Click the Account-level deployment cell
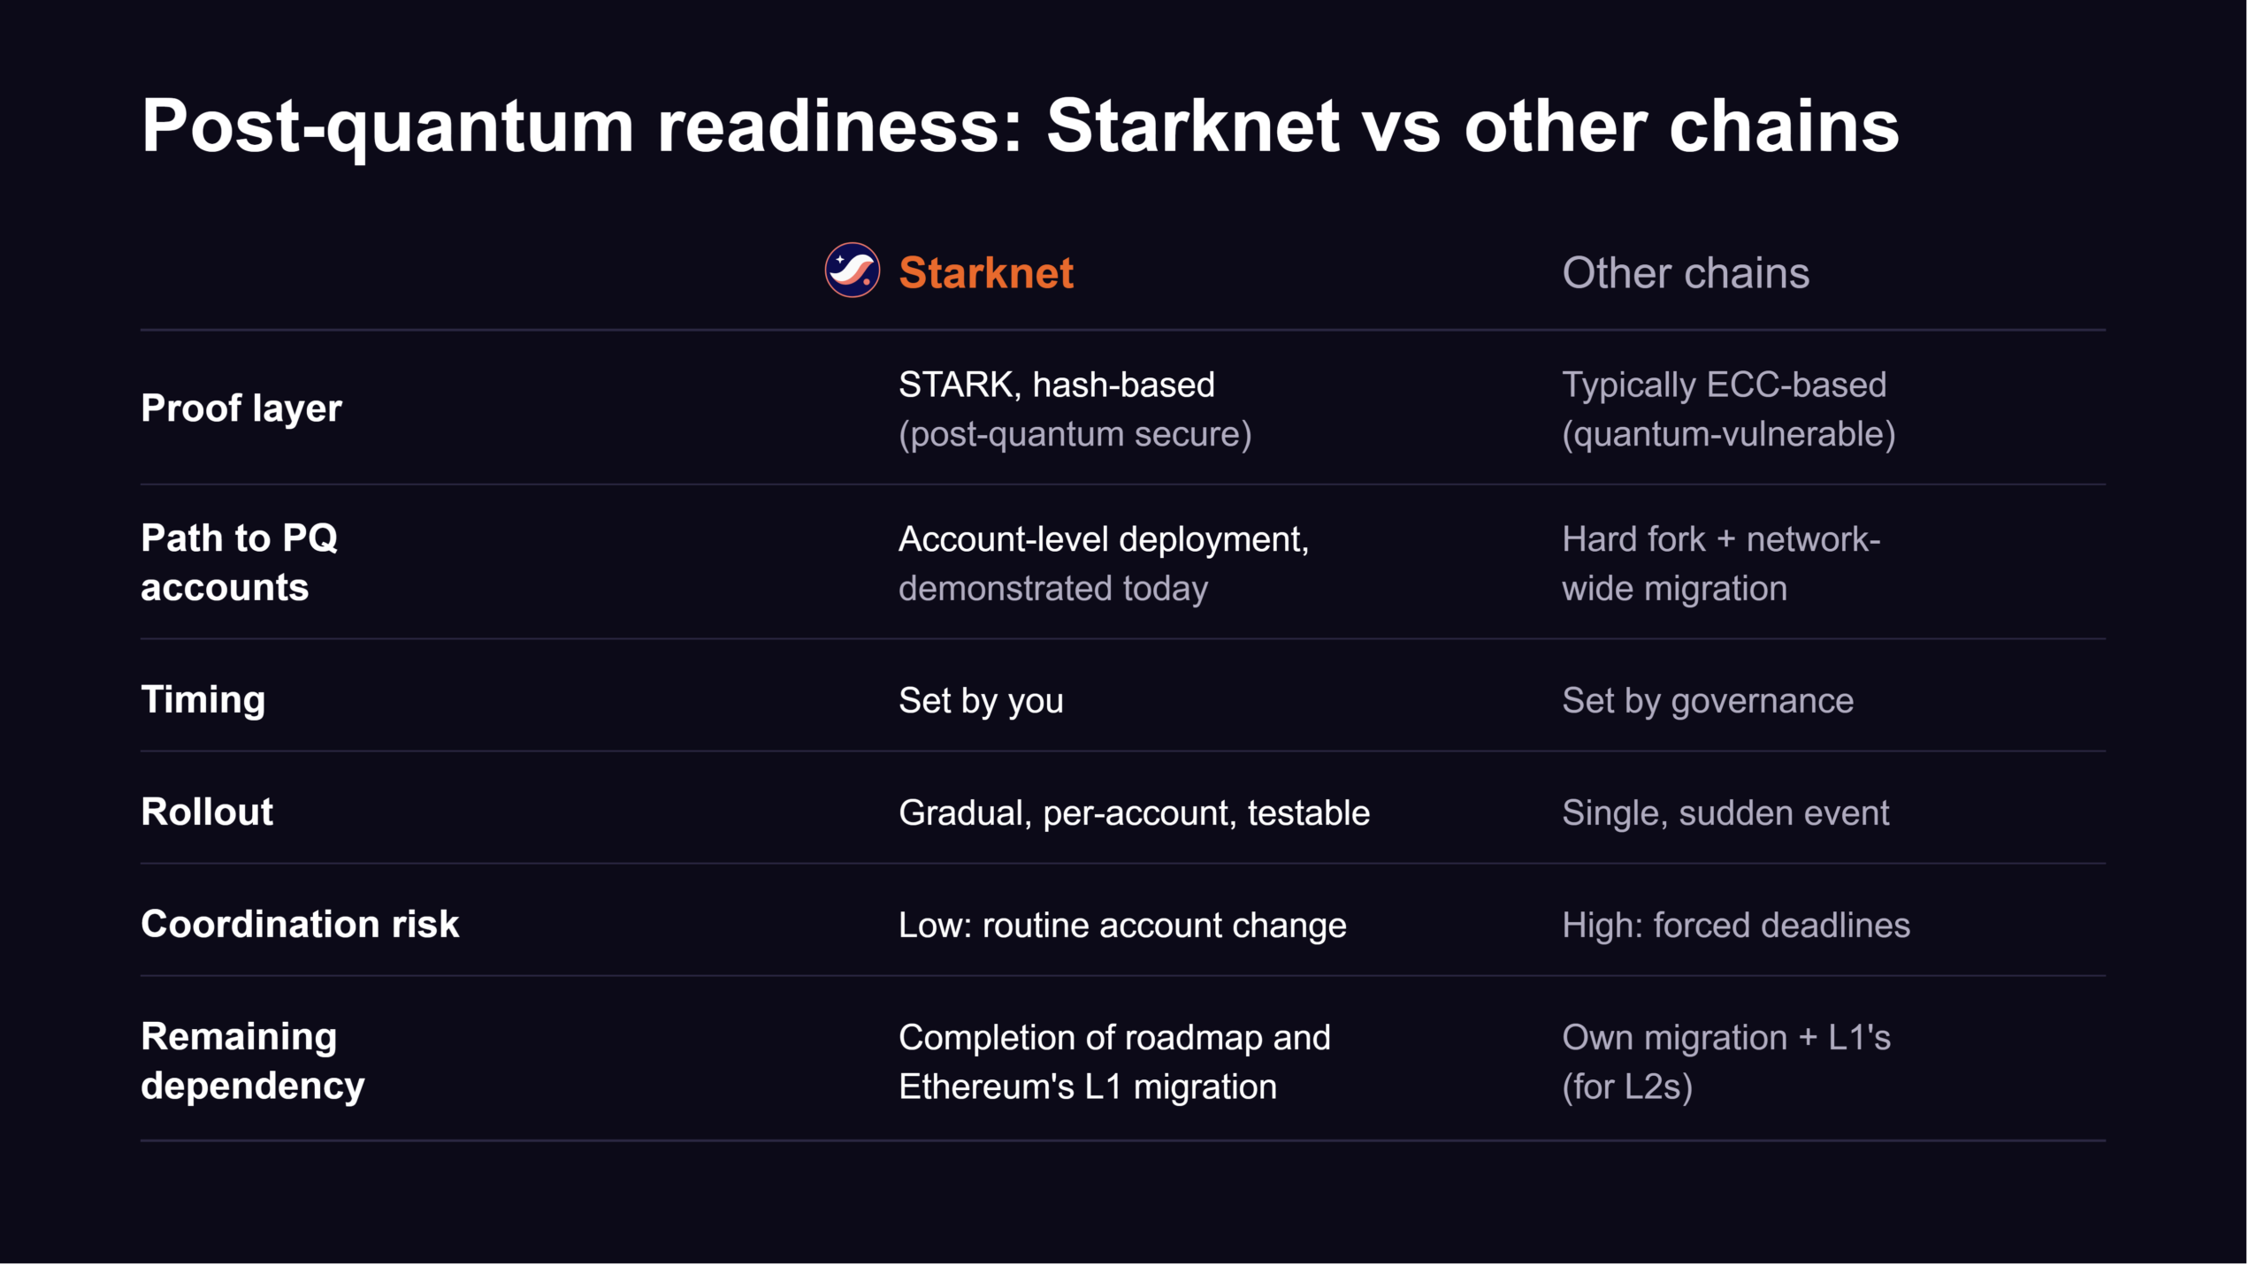 (x=1103, y=564)
